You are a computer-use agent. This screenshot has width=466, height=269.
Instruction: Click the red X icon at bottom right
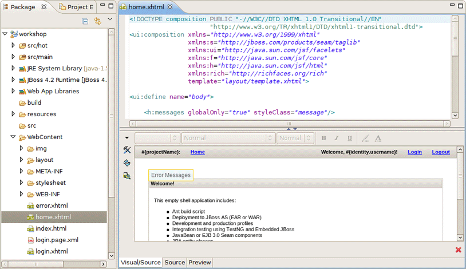click(458, 250)
